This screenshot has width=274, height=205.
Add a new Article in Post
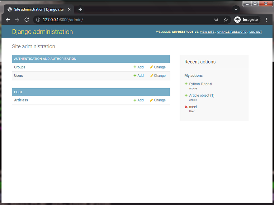139,100
